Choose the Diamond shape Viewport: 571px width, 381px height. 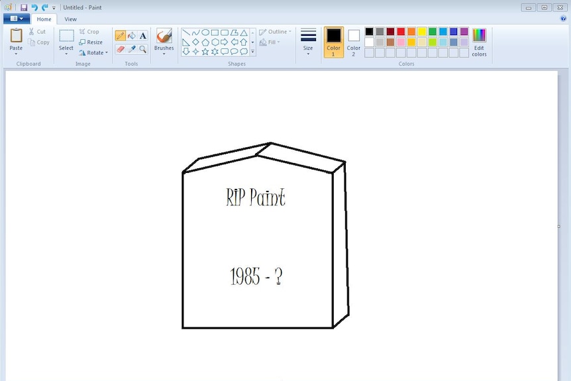(x=196, y=42)
